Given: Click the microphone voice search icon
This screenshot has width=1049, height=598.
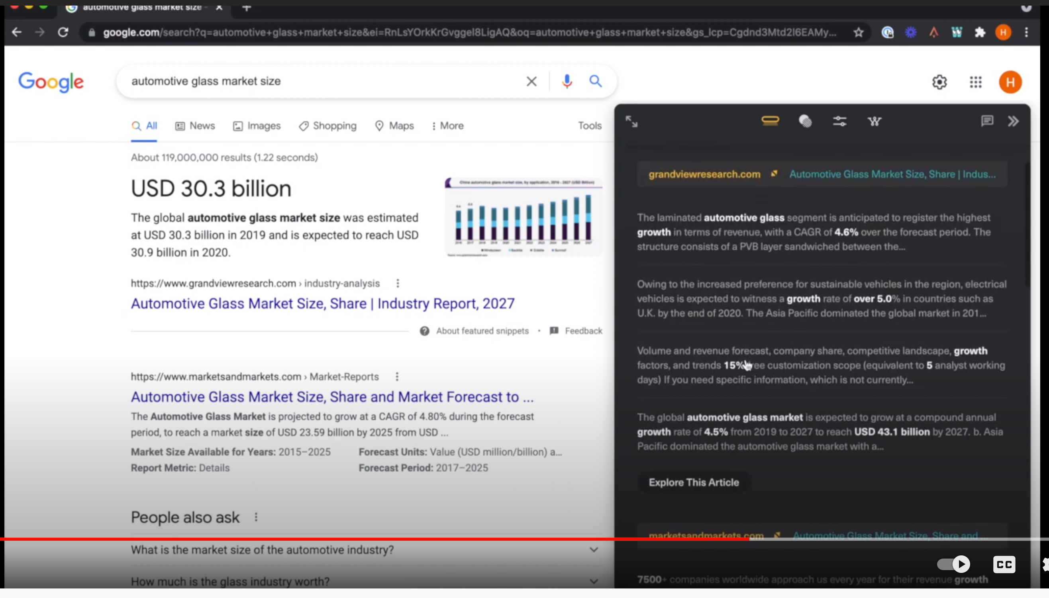Looking at the screenshot, I should [x=567, y=81].
